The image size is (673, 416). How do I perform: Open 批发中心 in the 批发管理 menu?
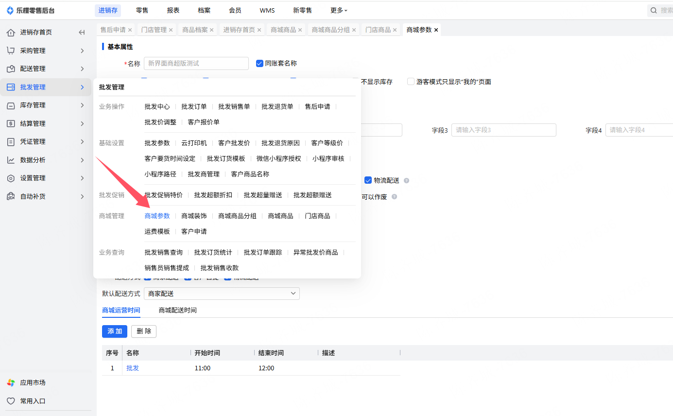click(x=157, y=106)
